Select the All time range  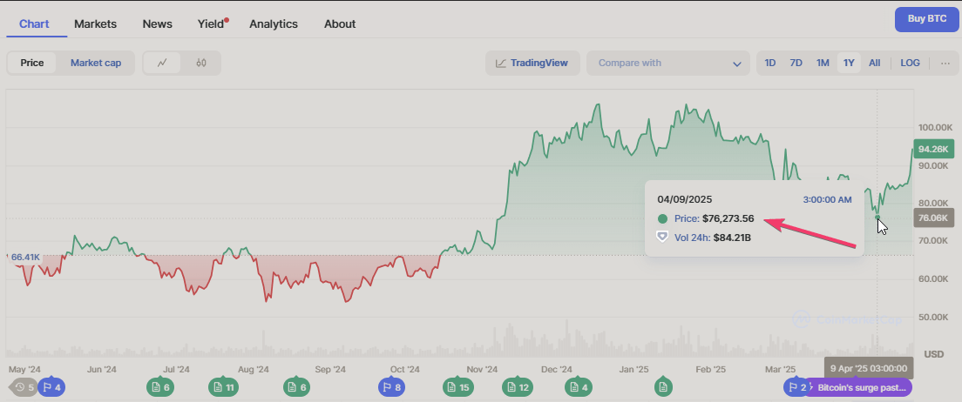point(874,63)
